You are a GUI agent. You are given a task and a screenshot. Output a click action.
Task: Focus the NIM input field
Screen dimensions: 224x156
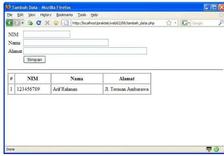[47, 34]
